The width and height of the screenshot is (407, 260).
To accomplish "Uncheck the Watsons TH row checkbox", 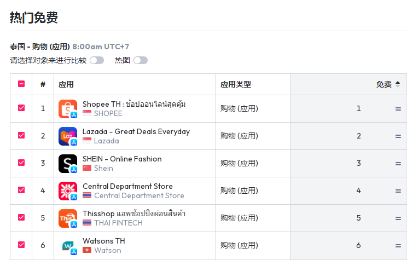I will [21, 245].
